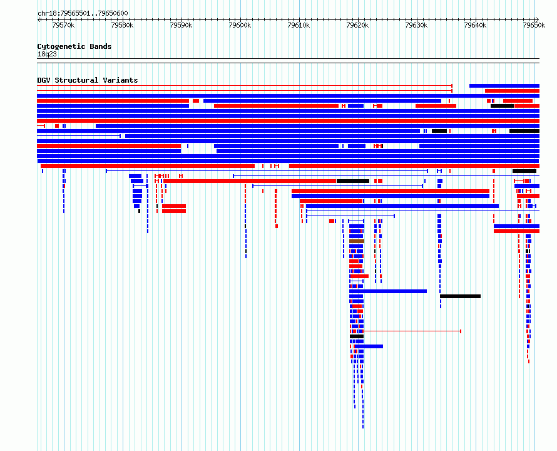Image resolution: width=557 pixels, height=451 pixels.
Task: Select the red variant bar from 79587k to 79616k
Action: [x=250, y=181]
